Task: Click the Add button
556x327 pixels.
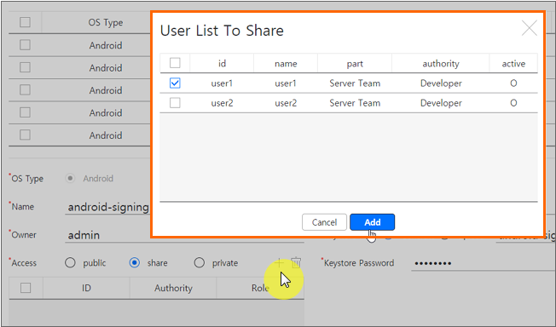Action: 372,222
